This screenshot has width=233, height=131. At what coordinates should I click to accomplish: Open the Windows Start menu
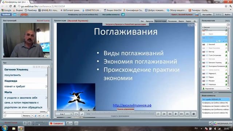point(4,128)
